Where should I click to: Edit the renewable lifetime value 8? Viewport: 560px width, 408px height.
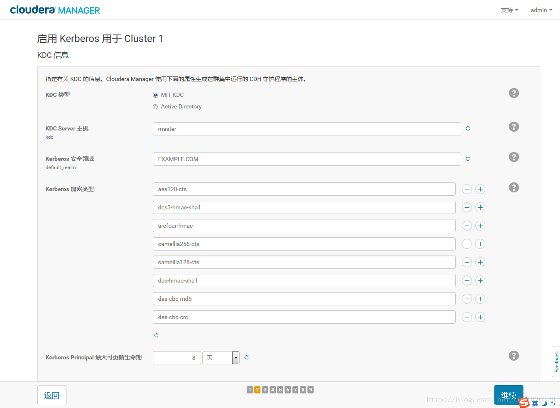click(x=177, y=358)
